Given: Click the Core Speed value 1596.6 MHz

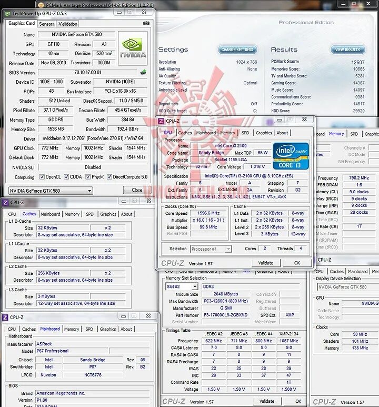Looking at the screenshot, I should 208,213.
